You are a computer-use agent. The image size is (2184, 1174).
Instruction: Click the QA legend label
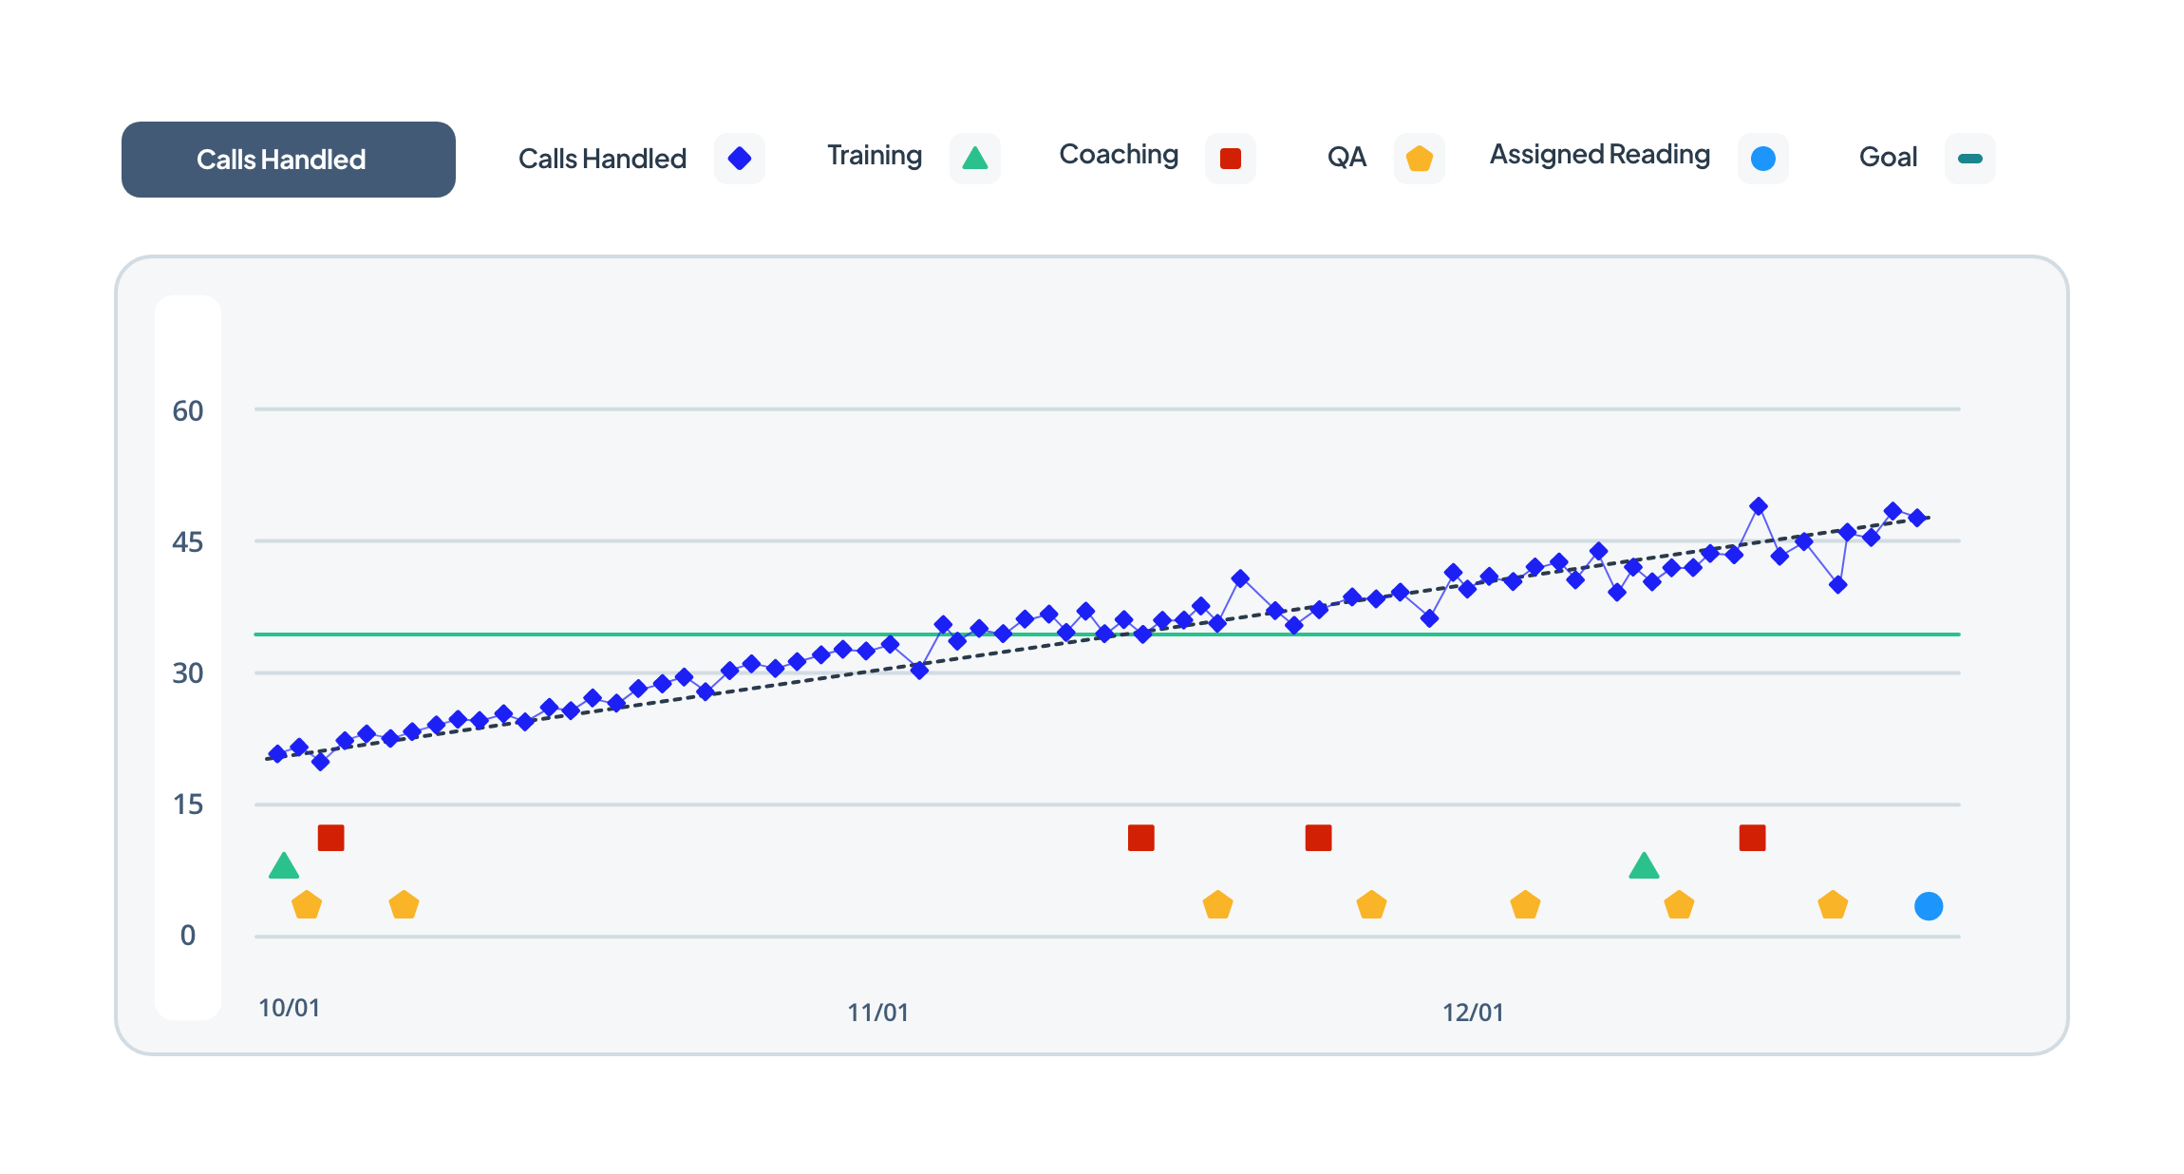[x=1346, y=157]
